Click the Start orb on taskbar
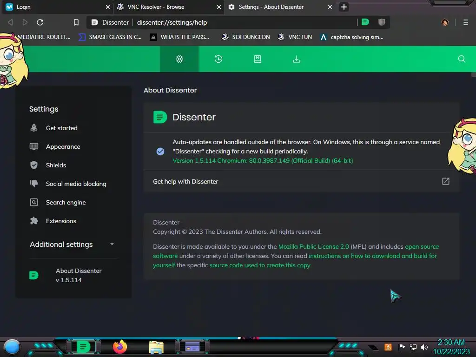This screenshot has width=476, height=357. click(x=12, y=347)
